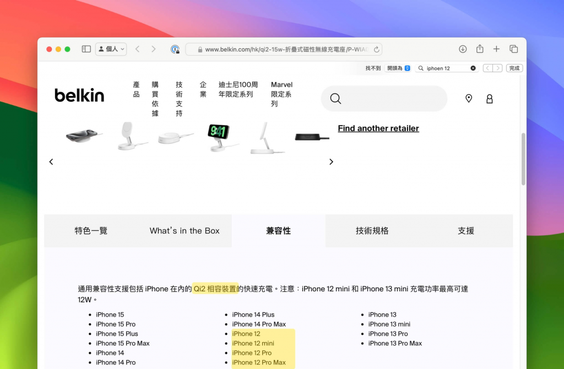Go forward with the toolbar forward arrow
Image resolution: width=564 pixels, height=369 pixels.
154,49
